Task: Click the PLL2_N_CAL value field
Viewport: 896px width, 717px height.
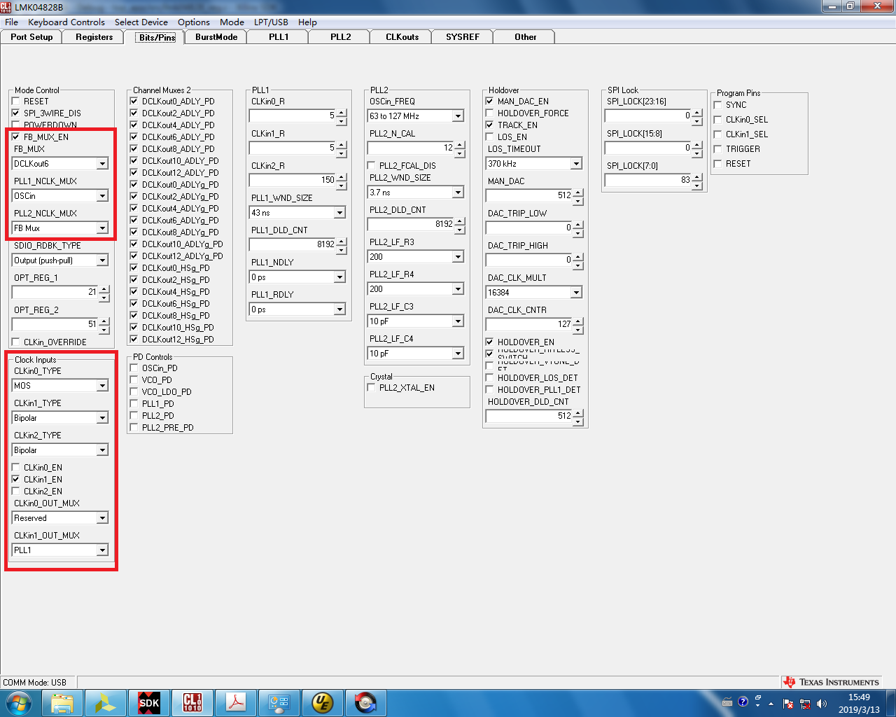Action: click(x=411, y=148)
